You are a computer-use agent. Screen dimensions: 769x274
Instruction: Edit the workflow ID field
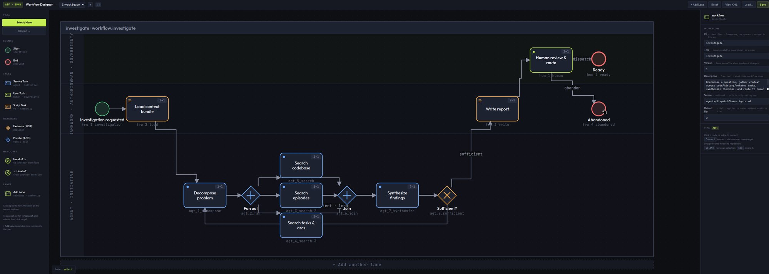coord(736,43)
